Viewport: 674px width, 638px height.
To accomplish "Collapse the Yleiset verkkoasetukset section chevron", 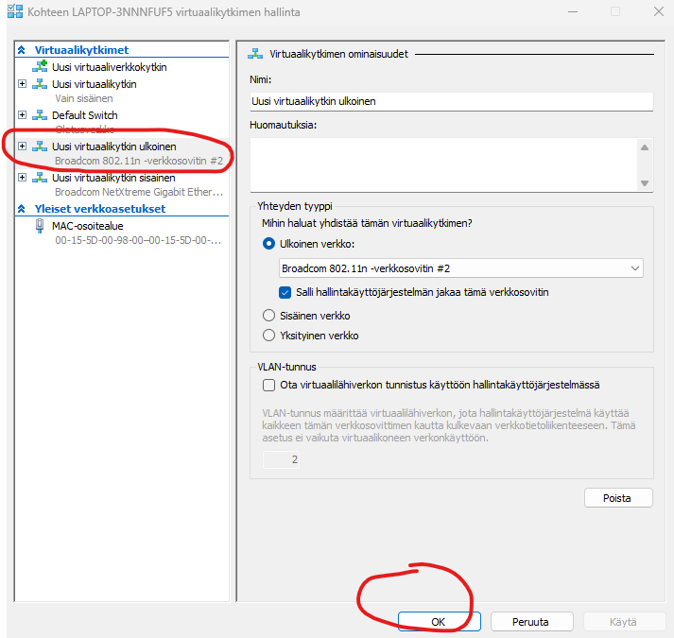I will [22, 209].
